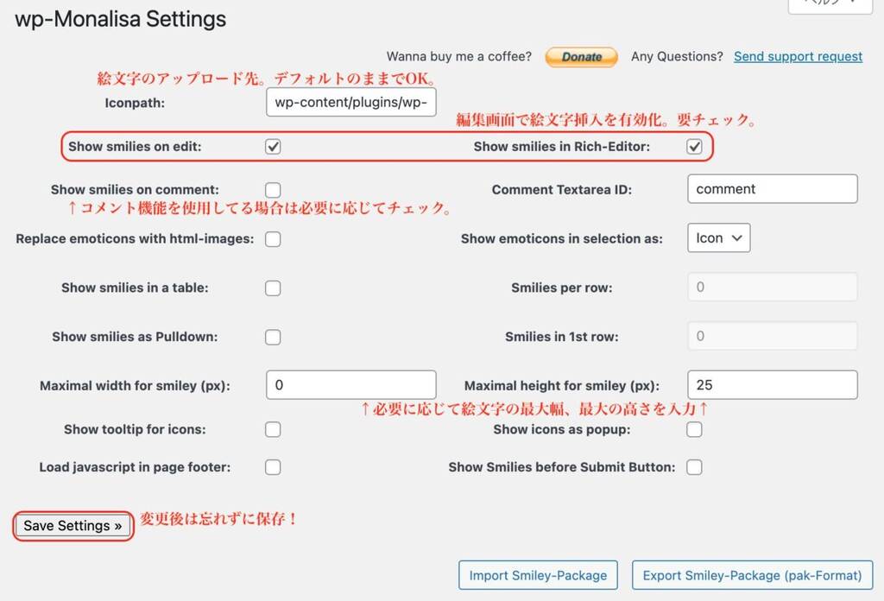Enable Show smilies on comment
This screenshot has height=601, width=884.
point(273,190)
